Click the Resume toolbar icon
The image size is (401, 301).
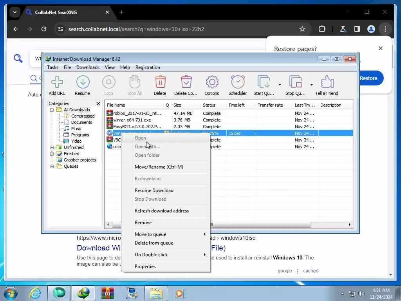click(83, 82)
